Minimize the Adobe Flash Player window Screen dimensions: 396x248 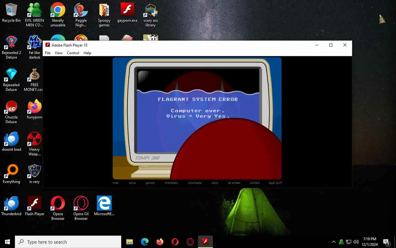[x=316, y=45]
